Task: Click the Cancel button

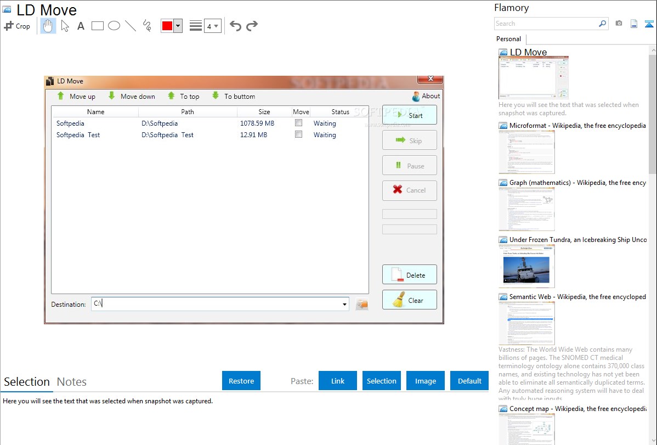Action: pyautogui.click(x=409, y=190)
